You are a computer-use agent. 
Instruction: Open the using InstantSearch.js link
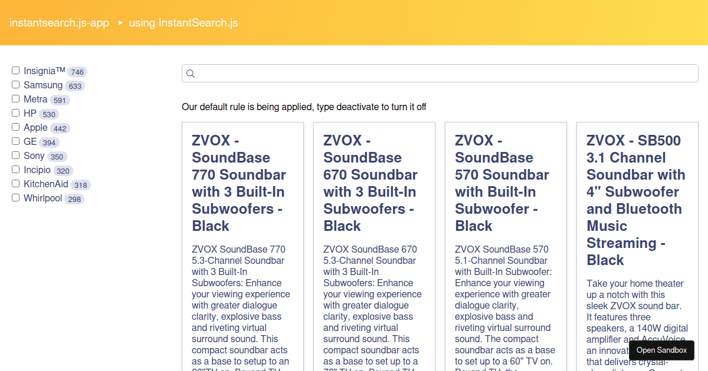(x=183, y=23)
